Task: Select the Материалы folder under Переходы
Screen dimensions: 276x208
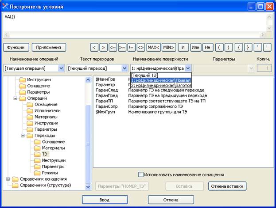Action: (53, 148)
